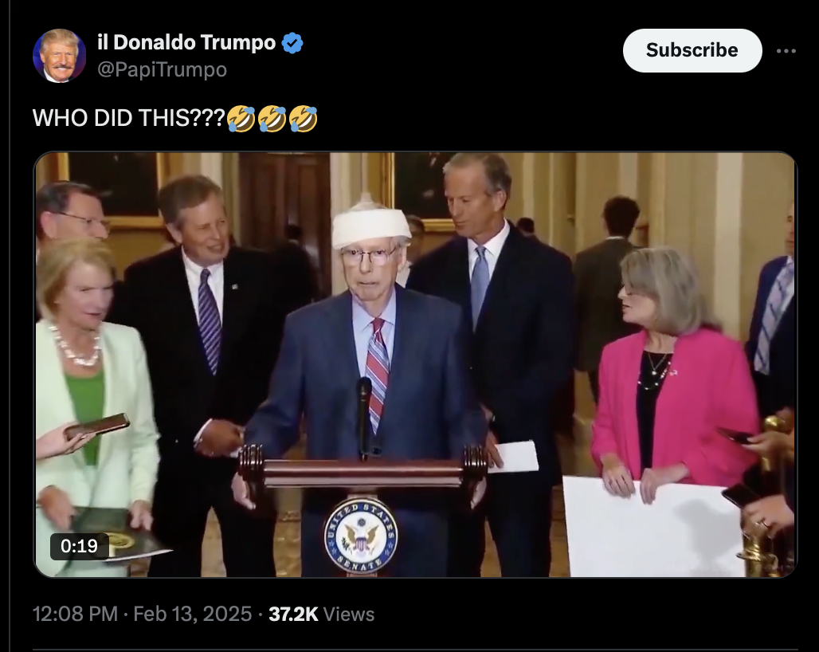Image resolution: width=819 pixels, height=652 pixels.
Task: Click the Subscribe button
Action: click(x=692, y=50)
